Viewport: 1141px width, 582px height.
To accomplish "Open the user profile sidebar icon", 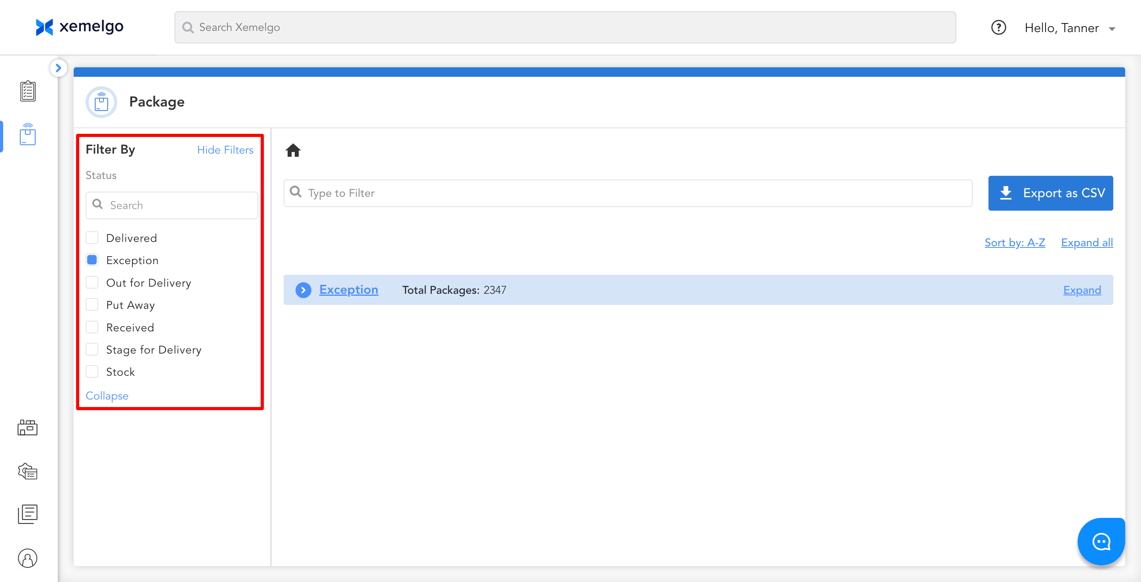I will (27, 558).
